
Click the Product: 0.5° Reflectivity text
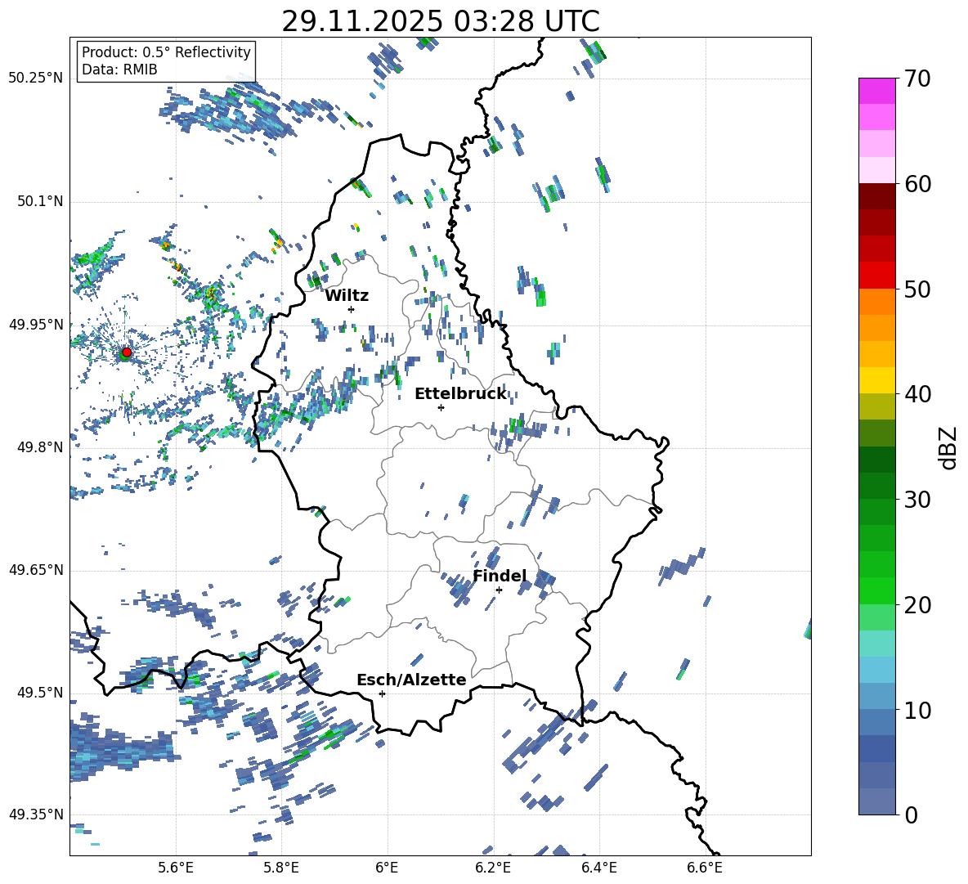[166, 52]
